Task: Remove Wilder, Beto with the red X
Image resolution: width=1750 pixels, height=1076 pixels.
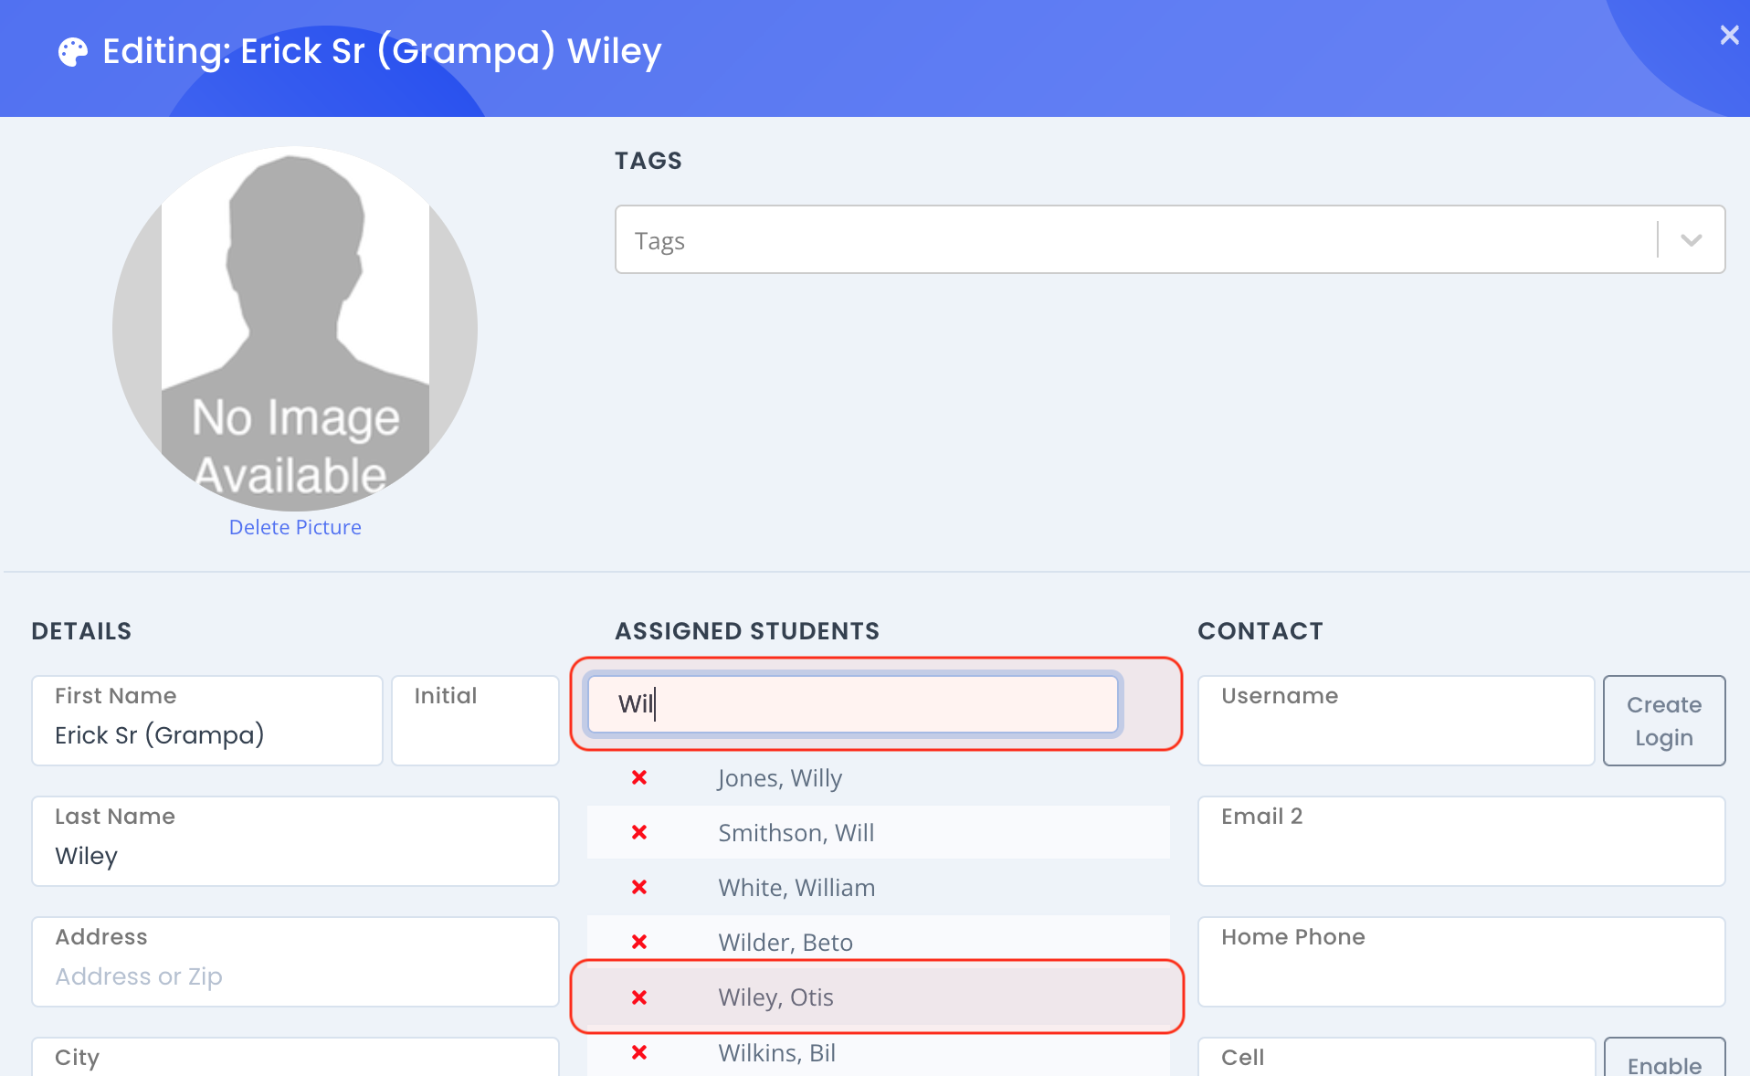Action: [x=639, y=942]
